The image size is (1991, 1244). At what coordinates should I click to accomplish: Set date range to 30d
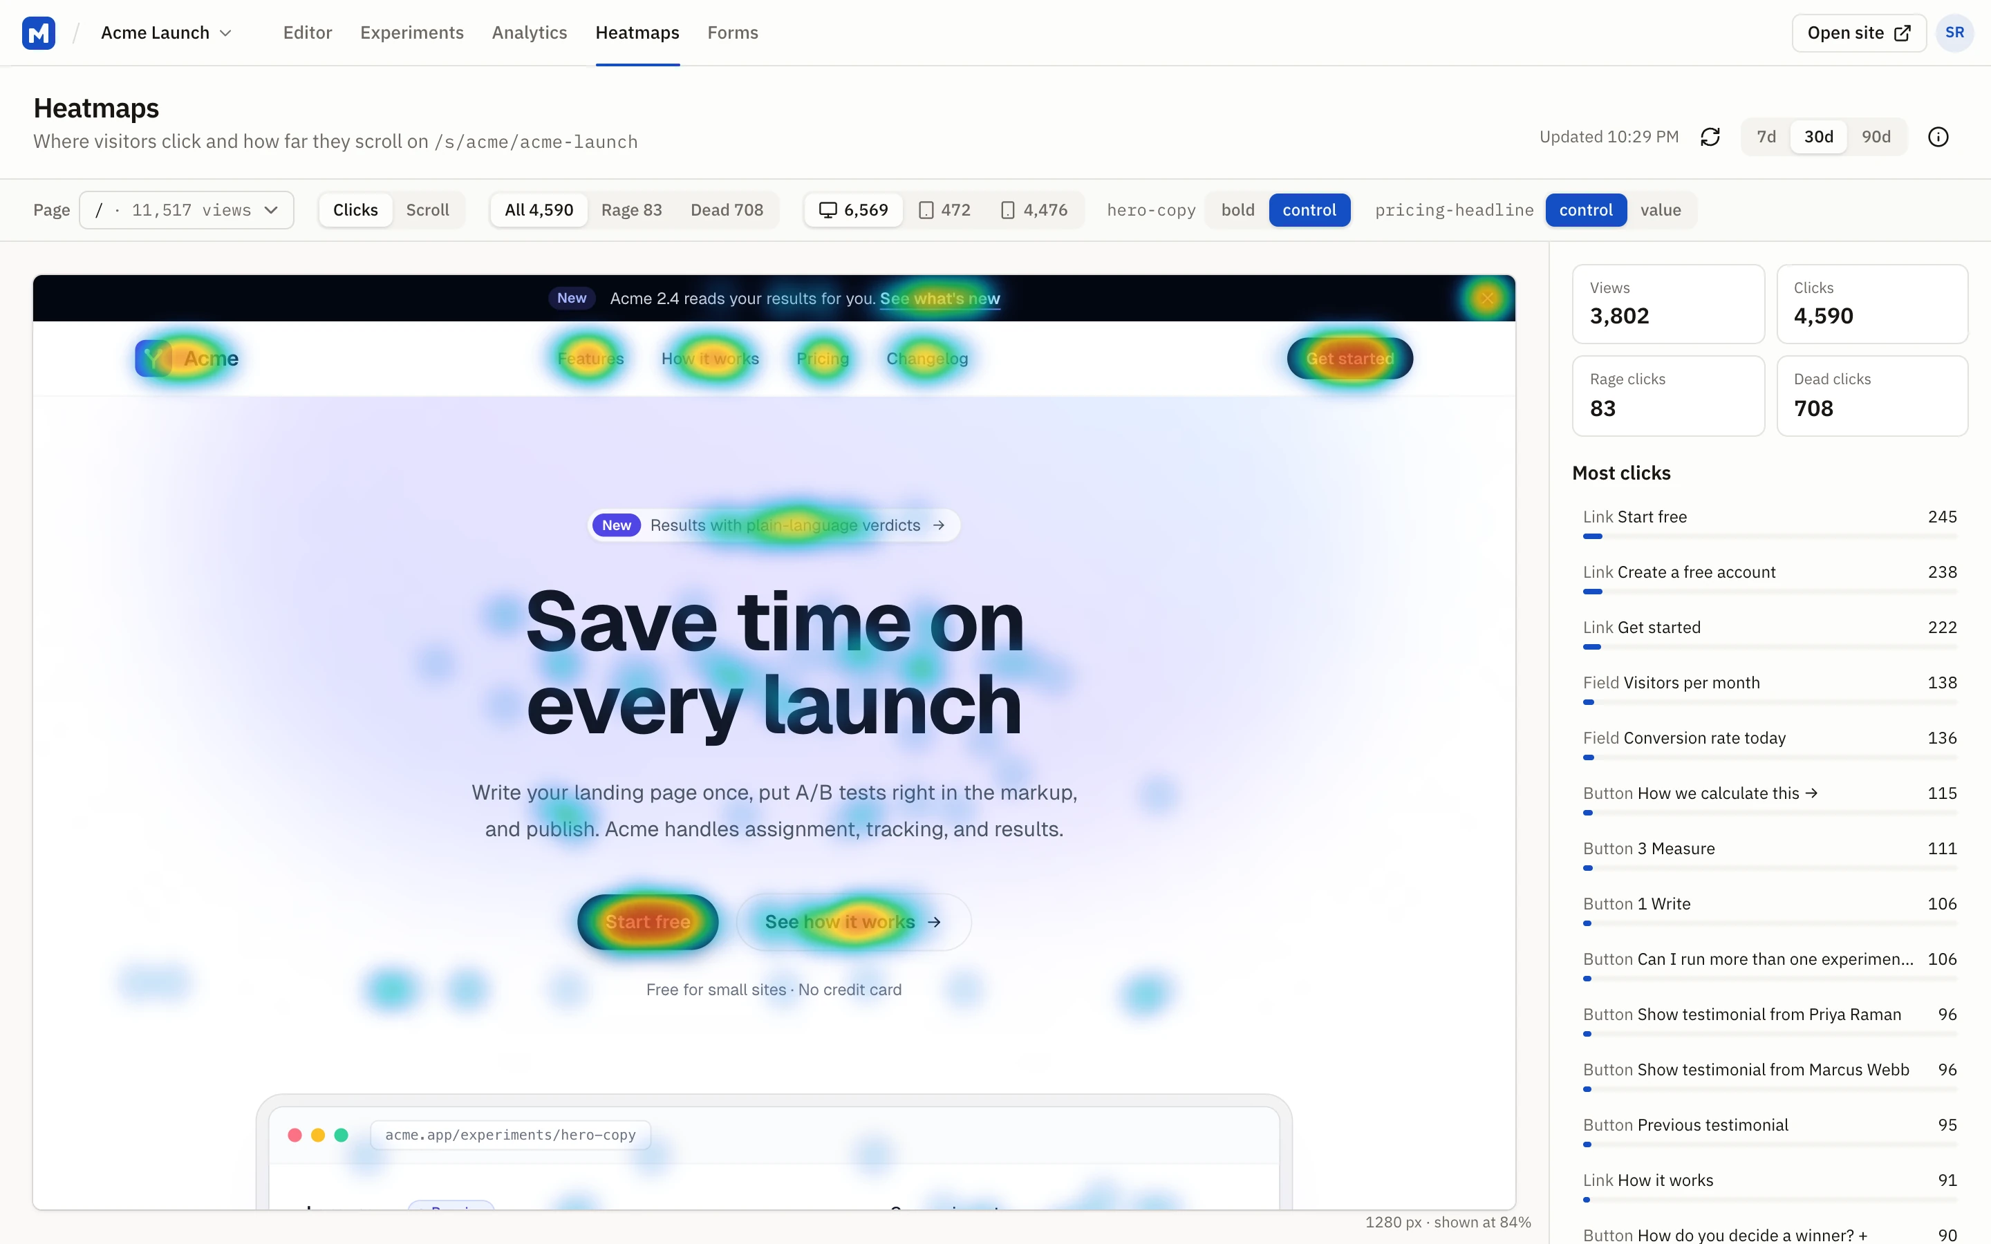[x=1819, y=137]
